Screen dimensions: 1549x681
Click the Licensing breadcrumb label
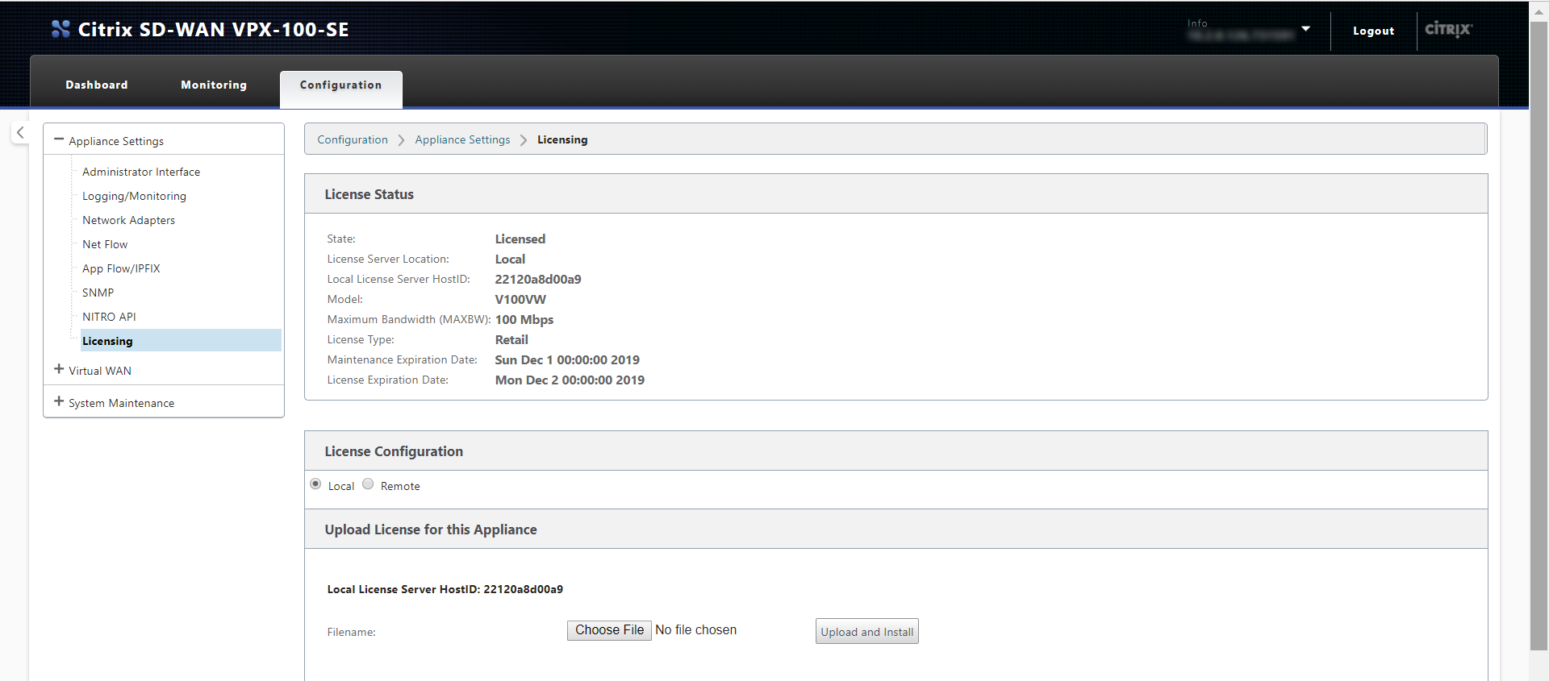pyautogui.click(x=562, y=139)
